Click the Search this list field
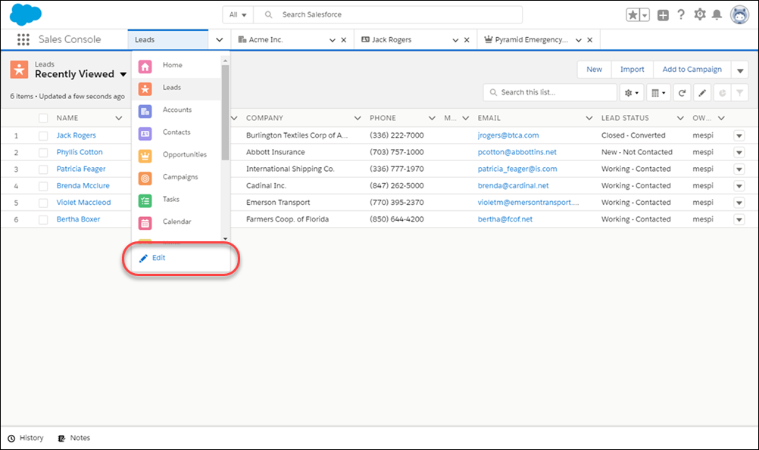 (x=550, y=92)
